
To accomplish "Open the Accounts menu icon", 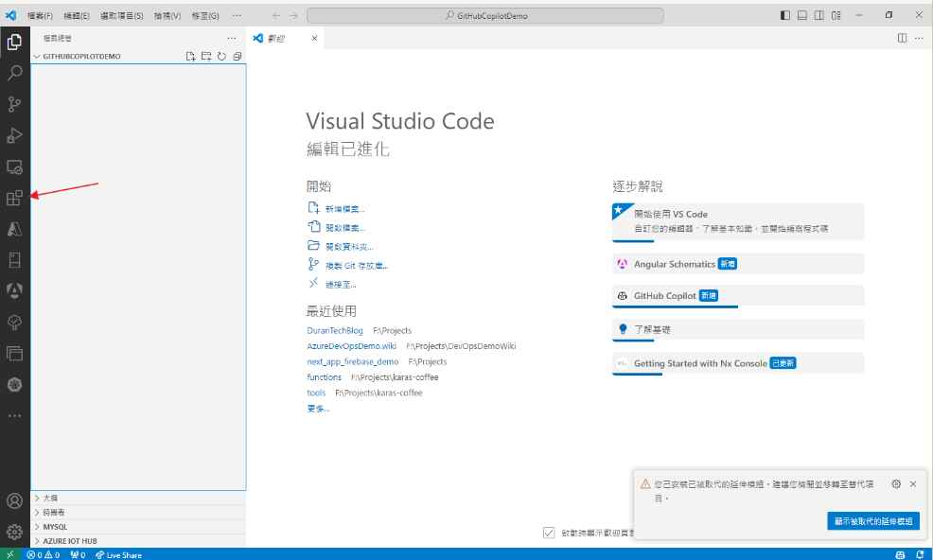I will pyautogui.click(x=14, y=500).
